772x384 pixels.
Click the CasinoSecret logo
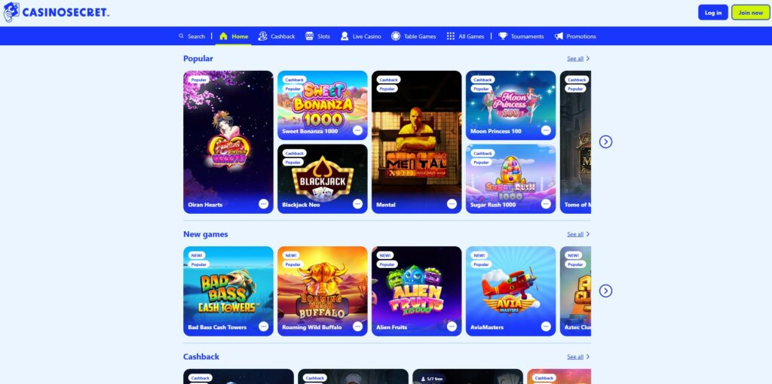click(x=56, y=12)
